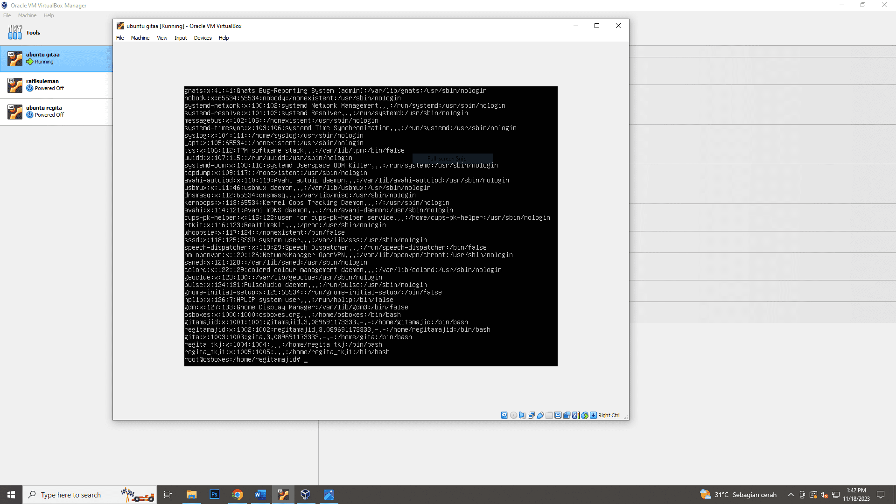Maximize the ubuntu gitaa VM window
896x504 pixels.
(597, 26)
